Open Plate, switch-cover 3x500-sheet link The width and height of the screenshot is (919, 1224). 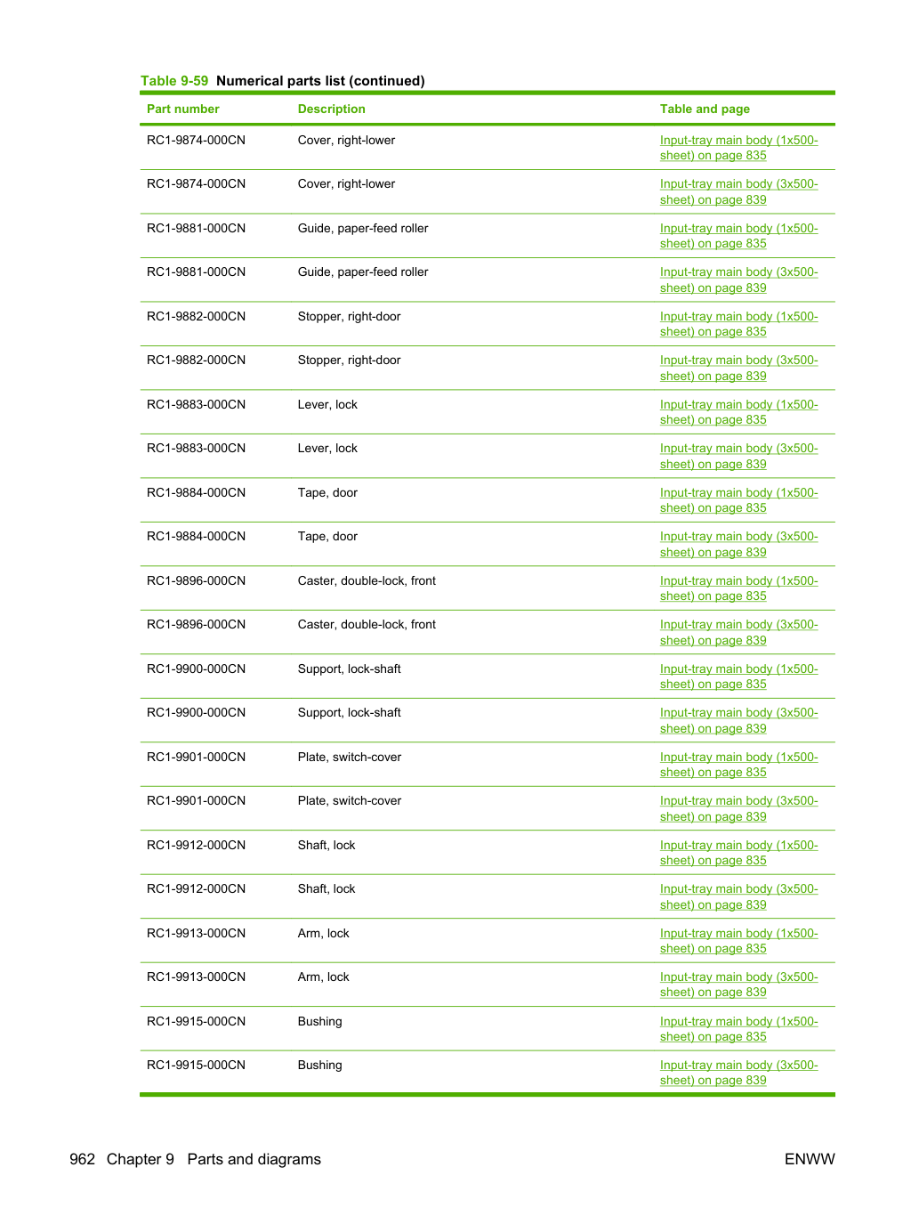point(738,808)
